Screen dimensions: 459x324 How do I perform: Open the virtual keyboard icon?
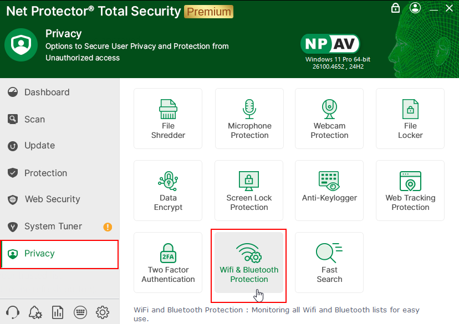point(80,312)
